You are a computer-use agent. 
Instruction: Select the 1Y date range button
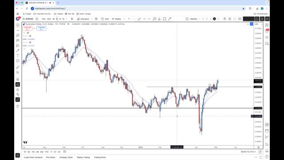pyautogui.click(x=51, y=152)
